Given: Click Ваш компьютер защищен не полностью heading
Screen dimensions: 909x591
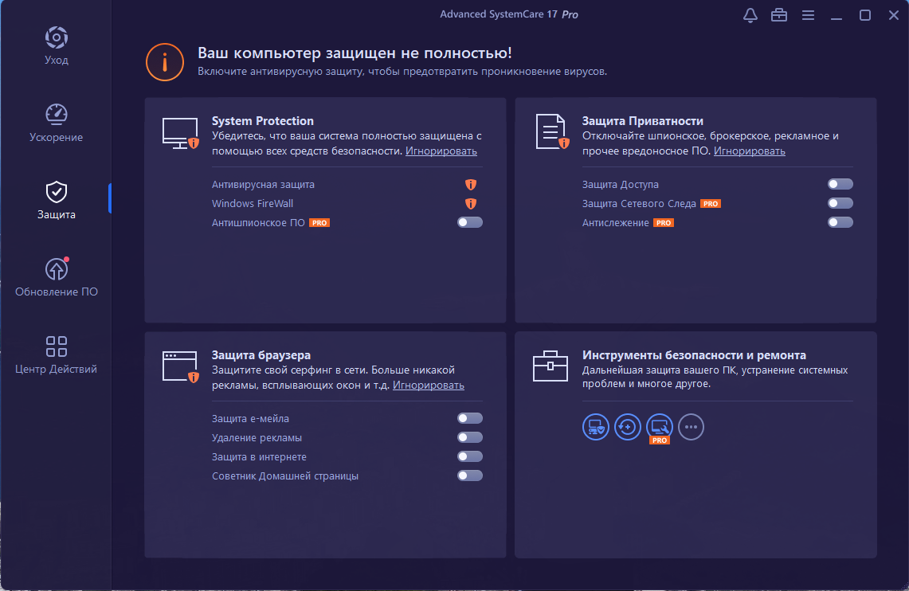Looking at the screenshot, I should 355,53.
